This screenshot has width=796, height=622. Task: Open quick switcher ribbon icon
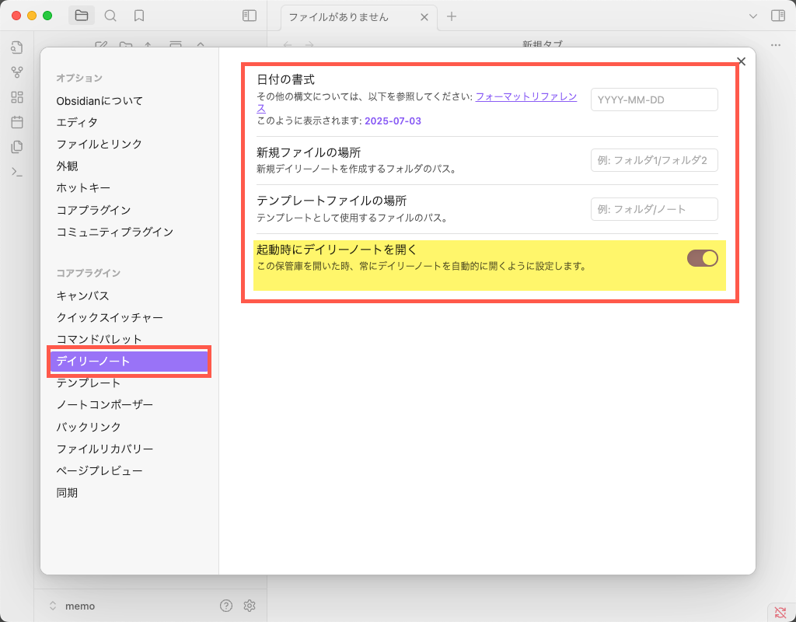[x=17, y=47]
